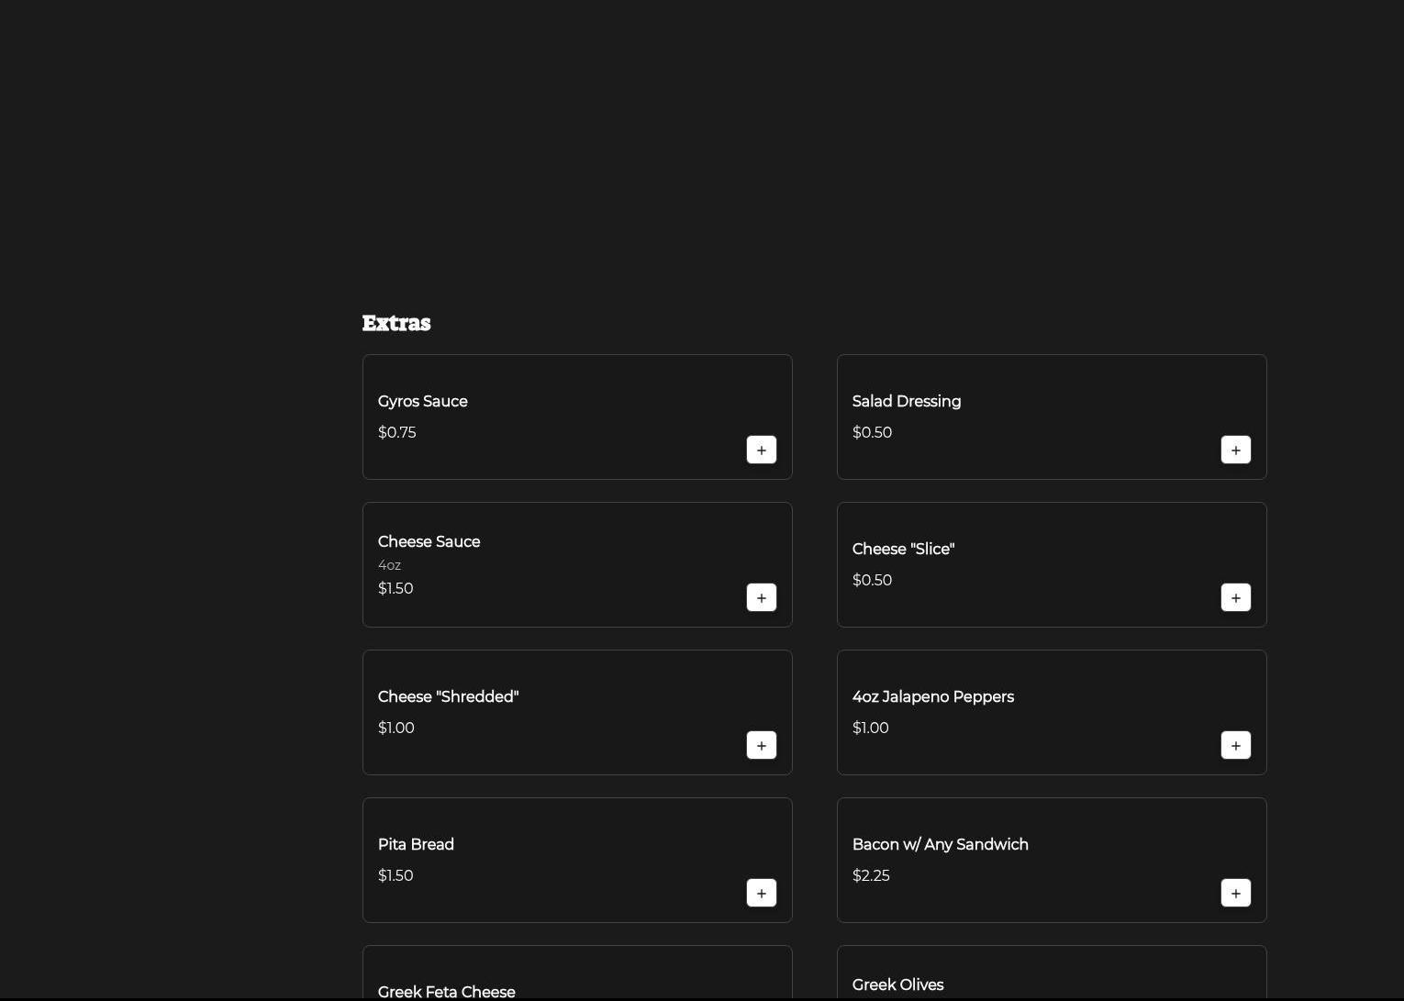Select the Bacon w/ Any Sandwich title

tap(940, 844)
